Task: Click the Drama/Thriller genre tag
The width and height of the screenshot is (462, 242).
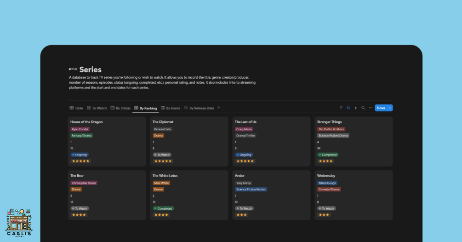Action: coord(245,136)
